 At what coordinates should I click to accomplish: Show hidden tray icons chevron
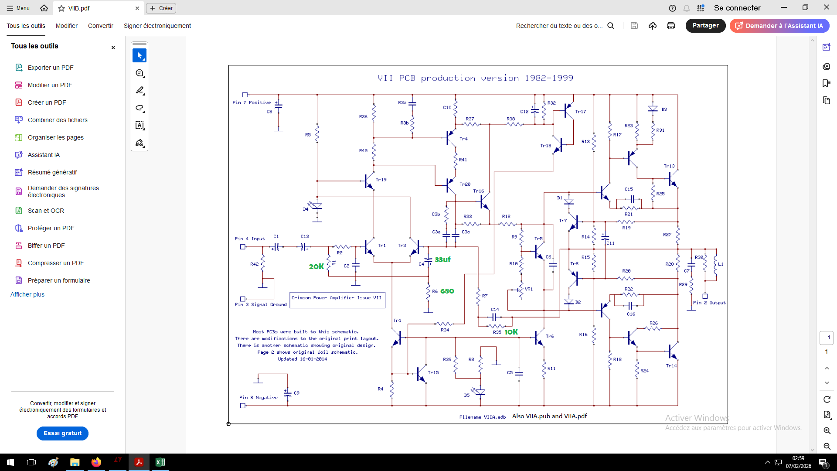tap(767, 462)
